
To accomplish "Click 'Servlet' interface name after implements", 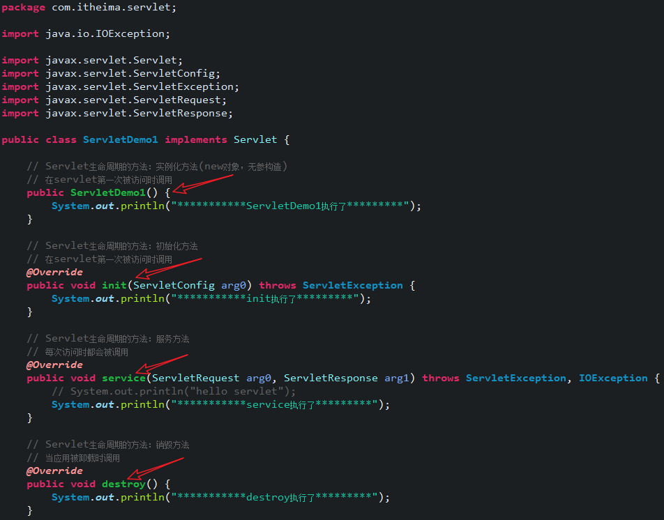I will (255, 139).
